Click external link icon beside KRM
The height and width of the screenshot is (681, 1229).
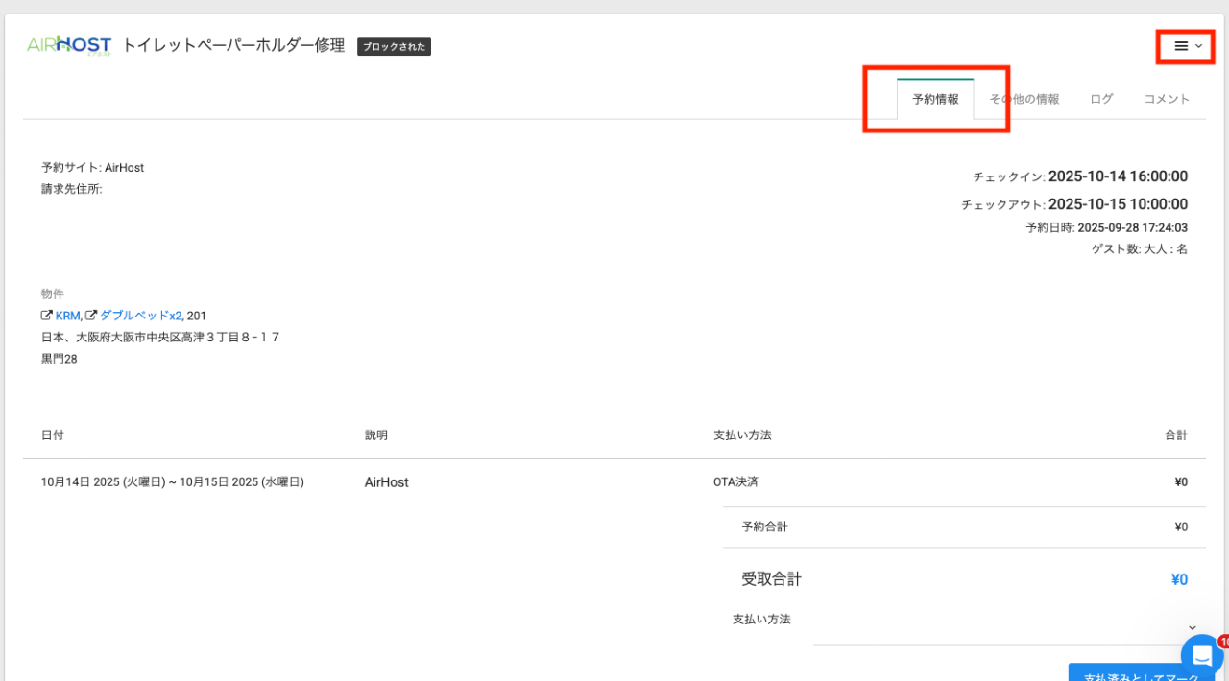pos(46,316)
